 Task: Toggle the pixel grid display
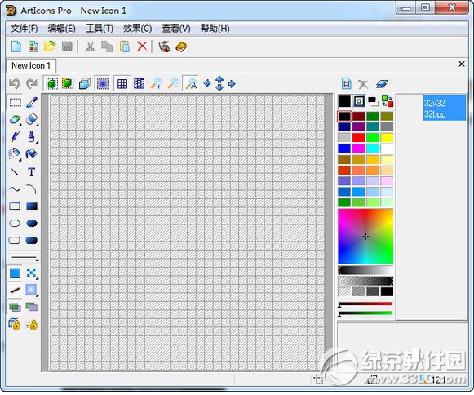click(122, 84)
